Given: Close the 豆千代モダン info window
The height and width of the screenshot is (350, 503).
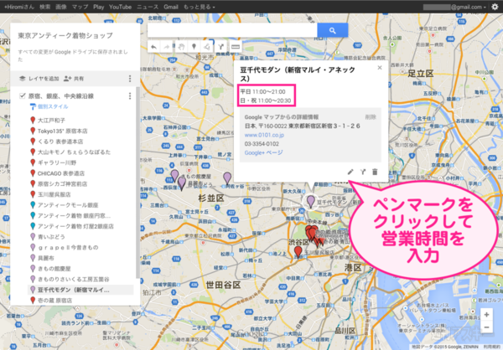Looking at the screenshot, I should point(380,68).
